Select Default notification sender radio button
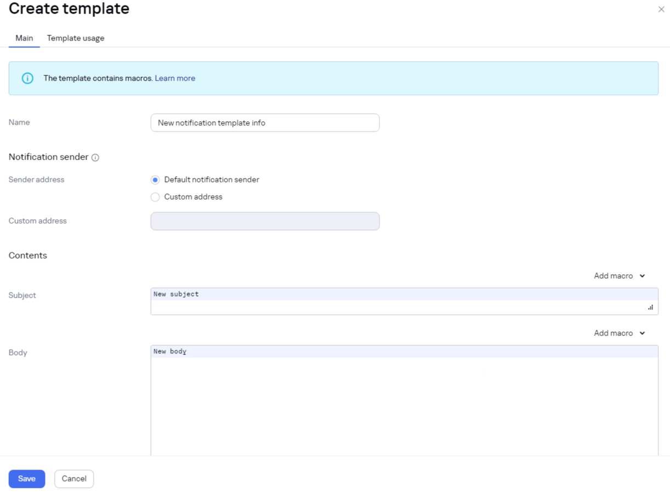Image resolution: width=670 pixels, height=492 pixels. (x=156, y=180)
